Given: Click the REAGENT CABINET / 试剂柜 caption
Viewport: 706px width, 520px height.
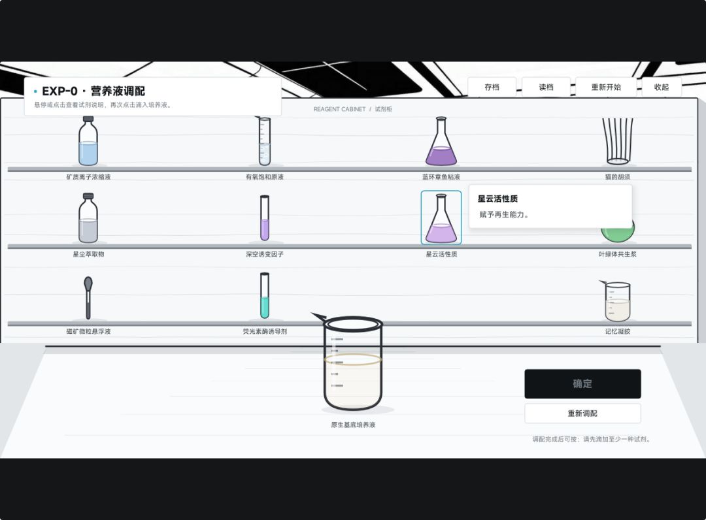Looking at the screenshot, I should (x=352, y=109).
